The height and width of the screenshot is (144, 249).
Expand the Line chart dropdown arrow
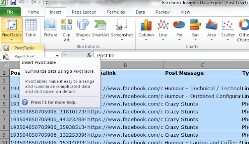(x=163, y=40)
